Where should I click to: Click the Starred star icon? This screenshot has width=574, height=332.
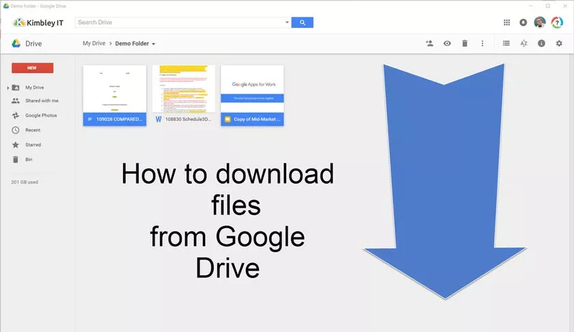(x=15, y=145)
